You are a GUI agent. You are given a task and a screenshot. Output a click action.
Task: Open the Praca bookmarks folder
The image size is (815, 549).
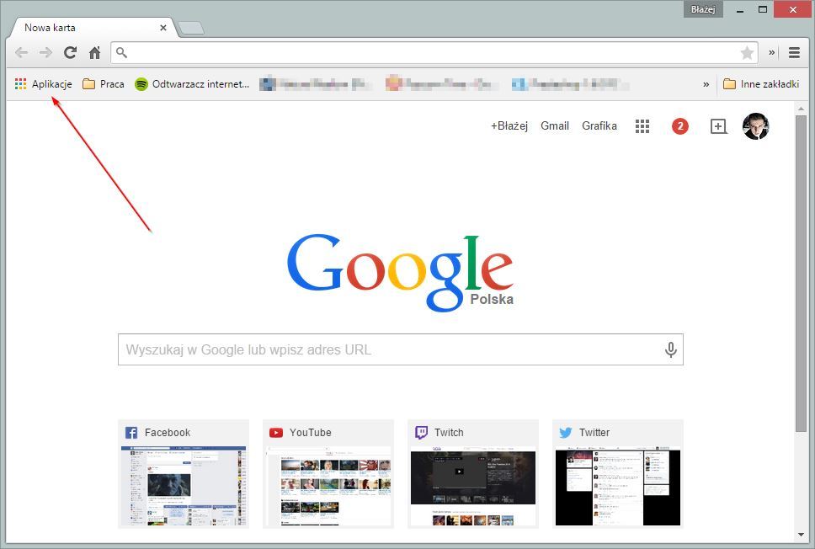pyautogui.click(x=104, y=84)
